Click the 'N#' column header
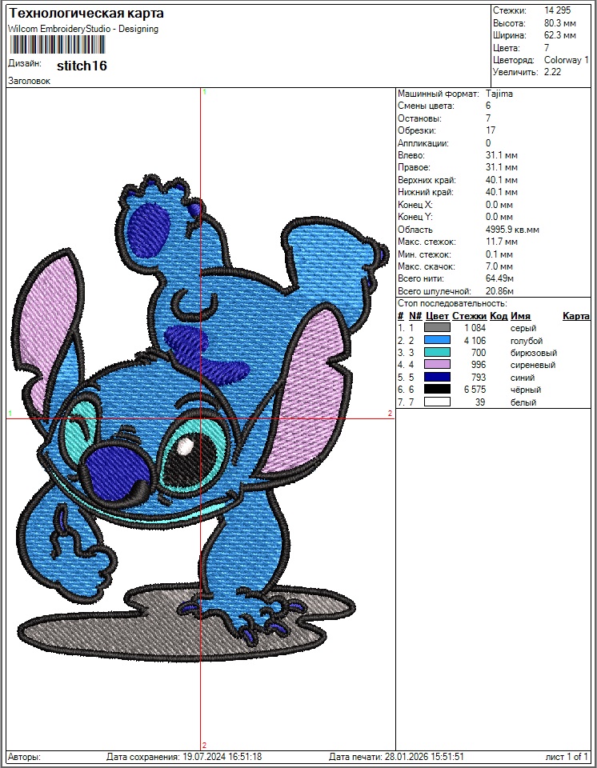 415,316
